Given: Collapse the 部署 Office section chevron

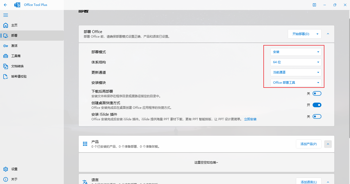Looking at the screenshot, I should pyautogui.click(x=328, y=34).
